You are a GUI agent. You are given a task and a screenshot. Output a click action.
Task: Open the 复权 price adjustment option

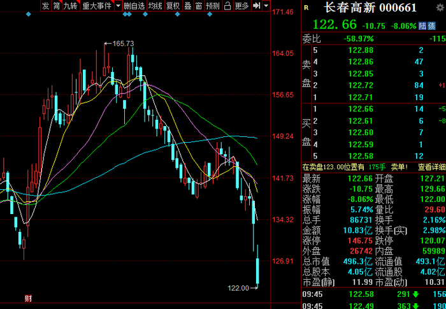[173, 6]
